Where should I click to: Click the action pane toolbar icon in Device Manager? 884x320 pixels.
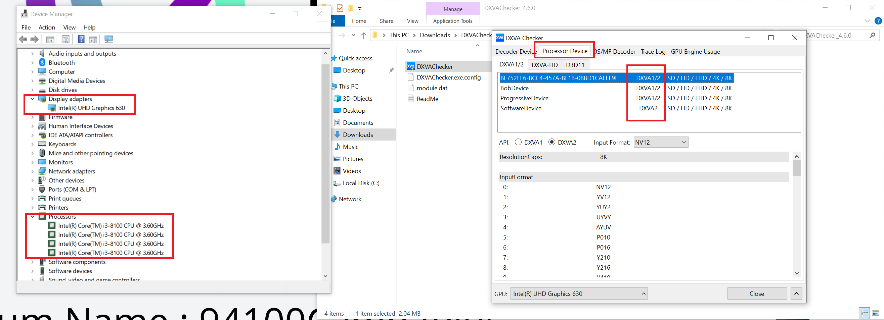coord(93,39)
